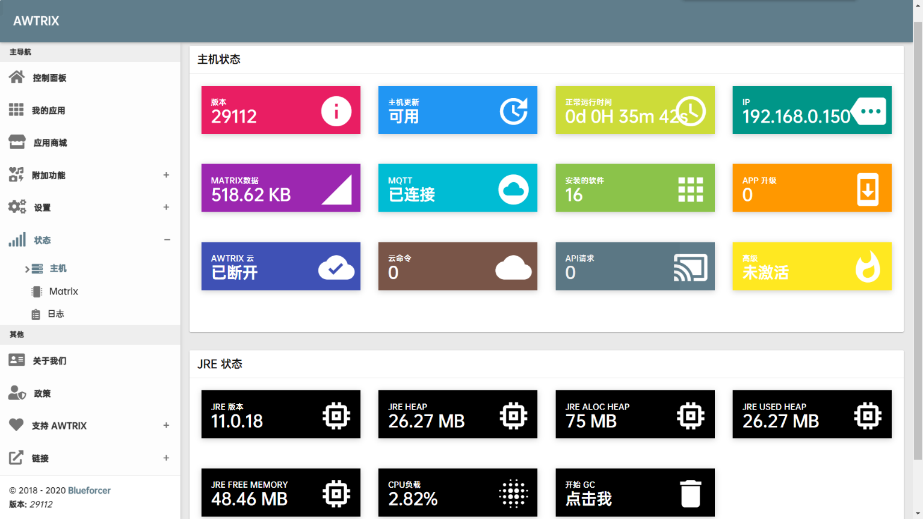Click the gears icon beside 设置

tap(17, 207)
